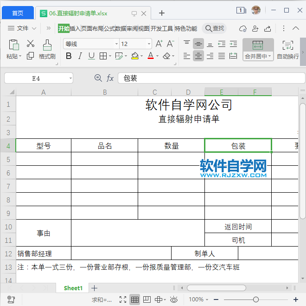Click the fullscreen icon in status bar
Screen dimensions: 306x306
click(x=123, y=299)
